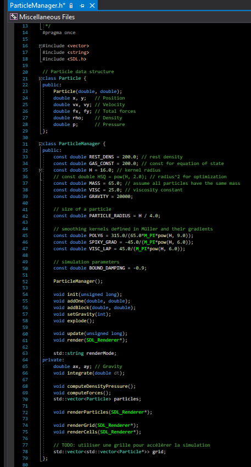Collapse the class ParticleManager block

click(40, 144)
